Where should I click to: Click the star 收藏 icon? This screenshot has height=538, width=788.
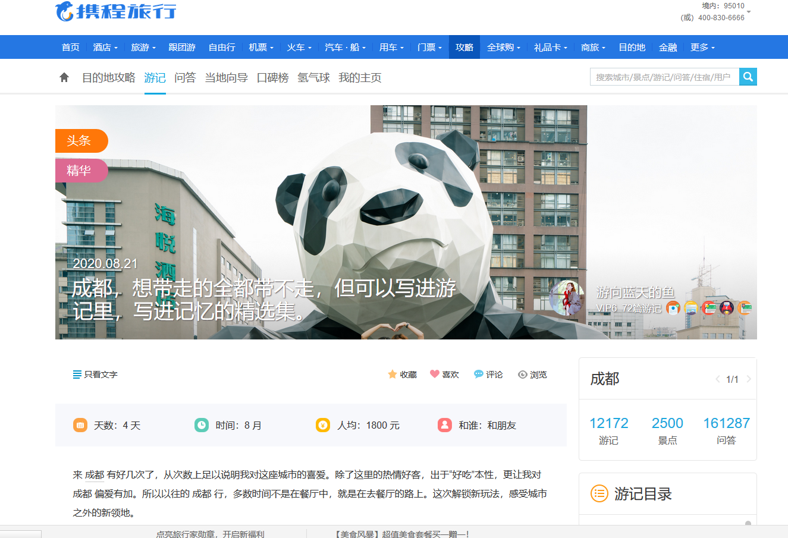tap(392, 374)
